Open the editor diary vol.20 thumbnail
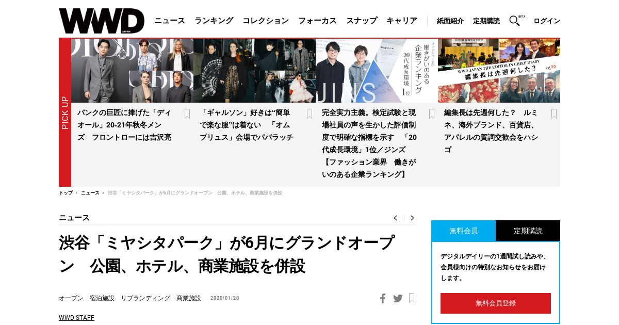 tap(499, 71)
